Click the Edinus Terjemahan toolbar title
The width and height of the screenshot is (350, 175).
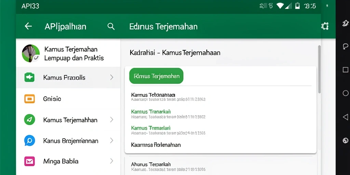pyautogui.click(x=163, y=27)
